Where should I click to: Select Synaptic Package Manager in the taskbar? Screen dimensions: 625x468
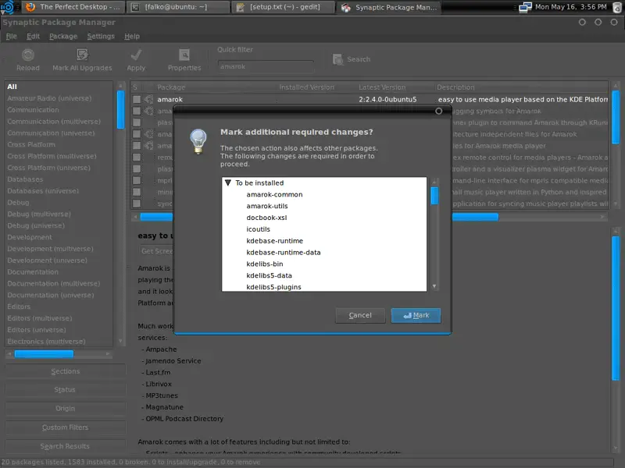388,7
